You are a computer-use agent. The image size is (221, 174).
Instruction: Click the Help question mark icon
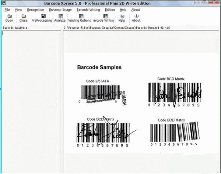click(x=122, y=17)
